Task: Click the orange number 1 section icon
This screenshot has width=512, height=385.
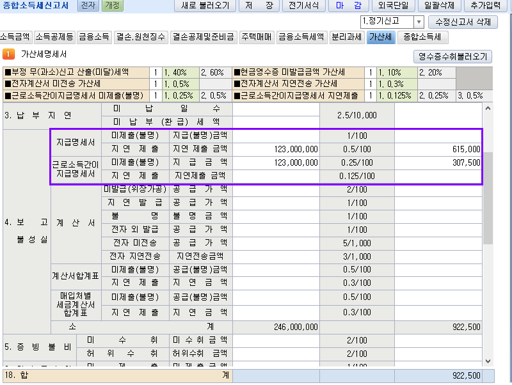Action: (x=9, y=55)
